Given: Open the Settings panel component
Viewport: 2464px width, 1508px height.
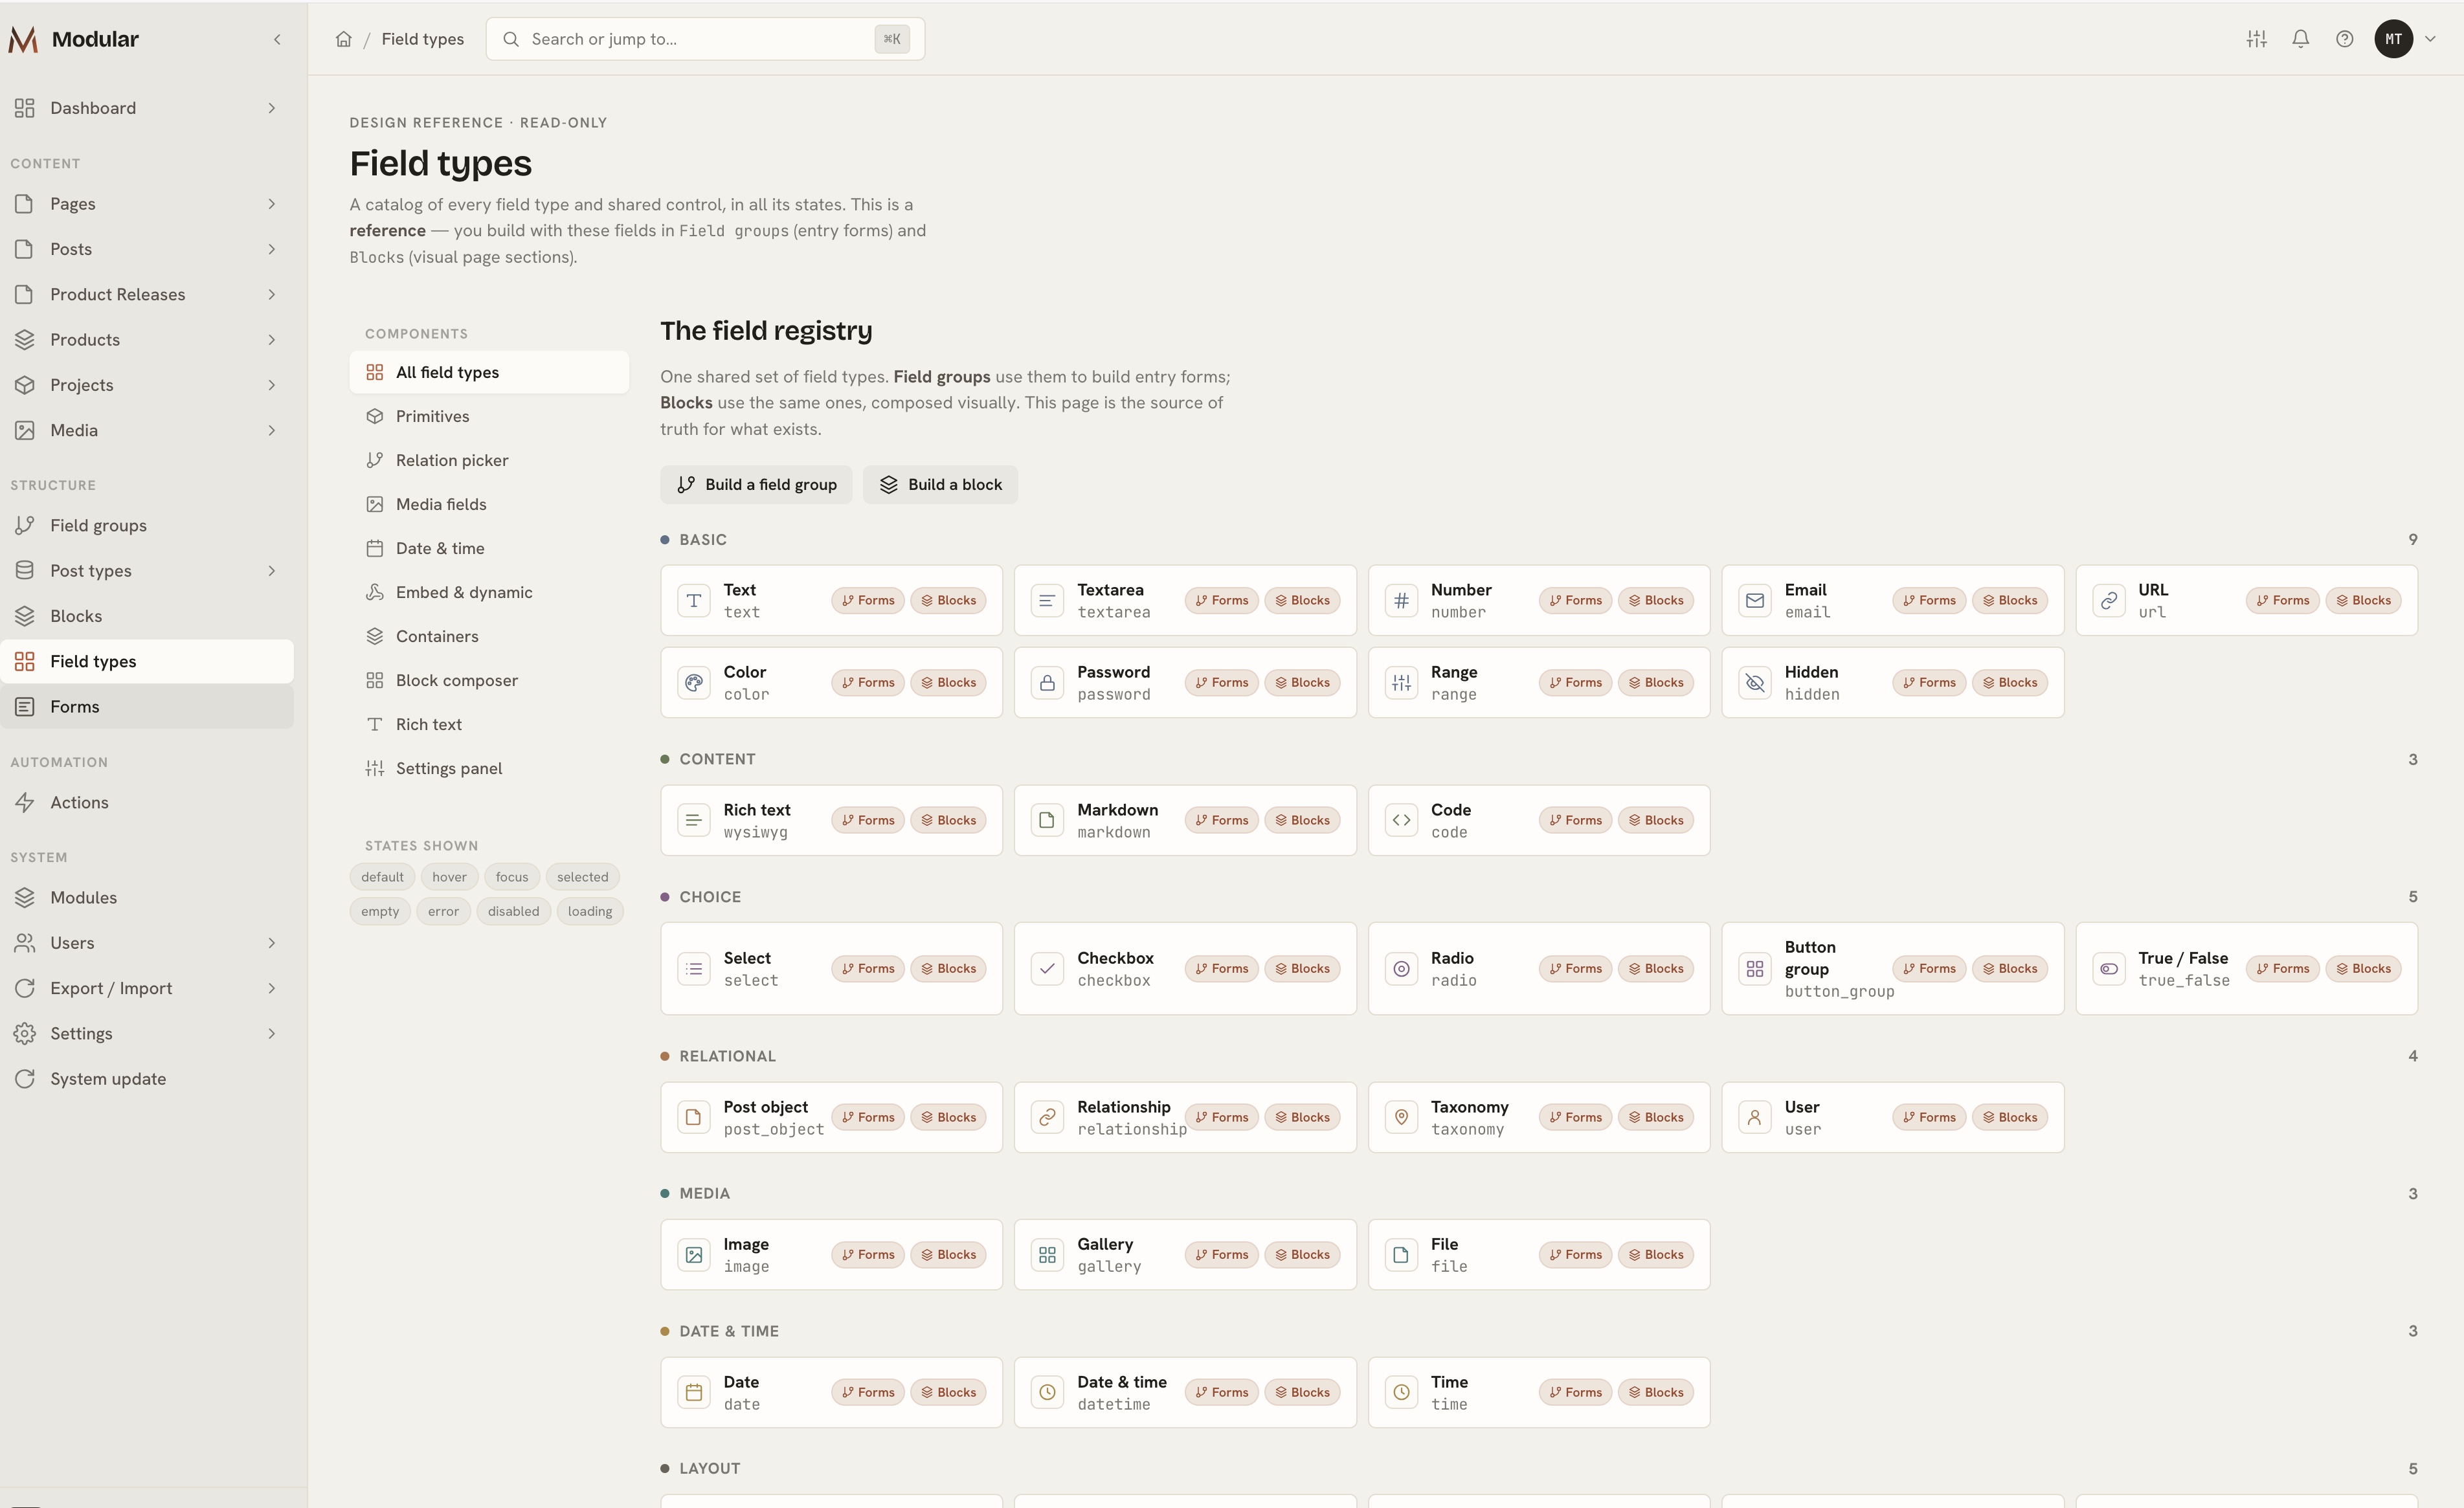Looking at the screenshot, I should (489, 768).
